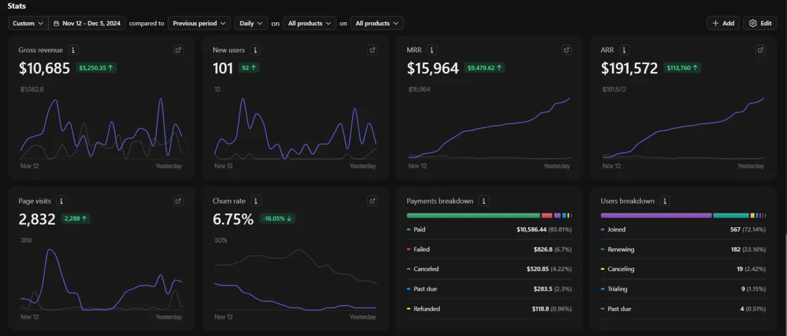Viewport: 787px width, 336px height.
Task: Click the $9,479.62 MRR change badge
Action: (485, 67)
